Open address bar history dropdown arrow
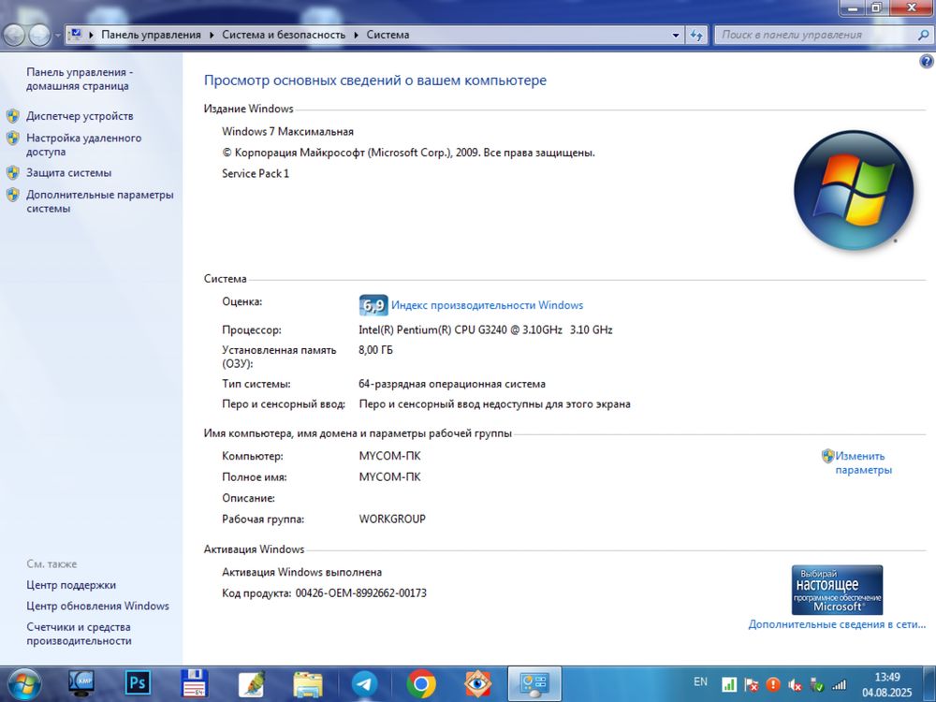Viewport: 936px width, 702px height. click(x=676, y=36)
